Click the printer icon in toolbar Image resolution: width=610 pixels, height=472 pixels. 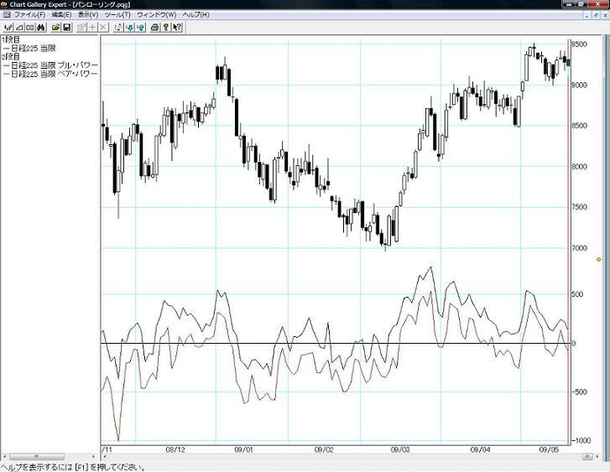[154, 28]
